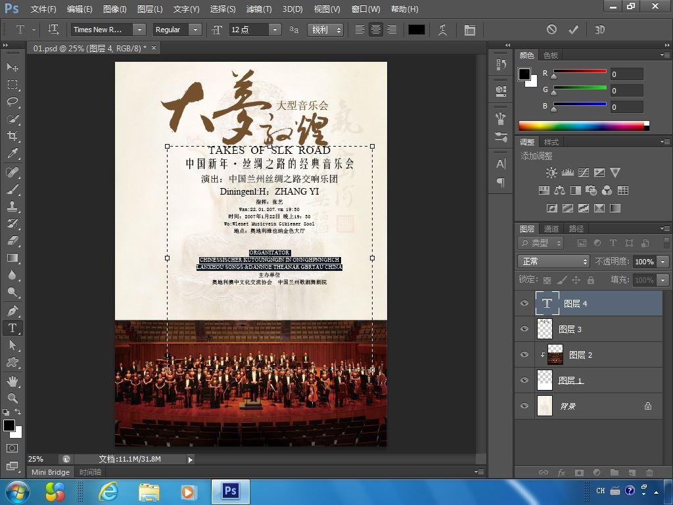Viewport: 673px width, 505px height.
Task: Select the Clone Stamp tool
Action: tap(12, 206)
